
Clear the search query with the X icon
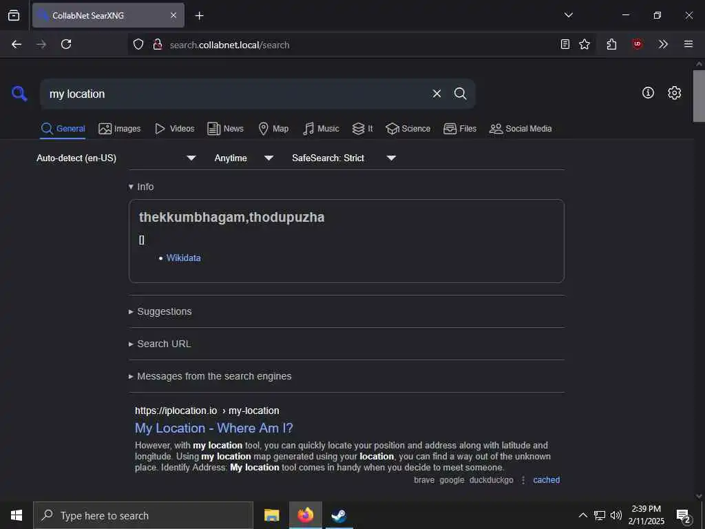click(436, 94)
